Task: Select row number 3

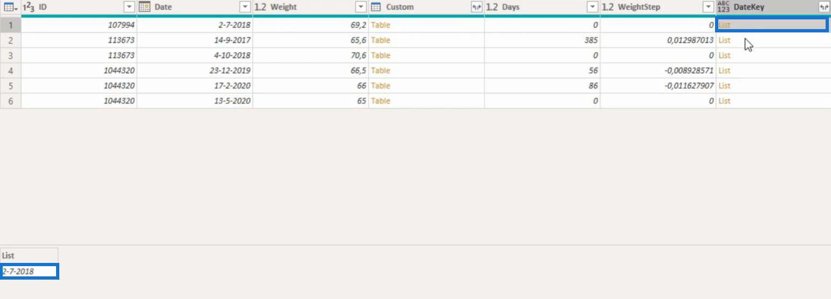Action: (x=11, y=55)
